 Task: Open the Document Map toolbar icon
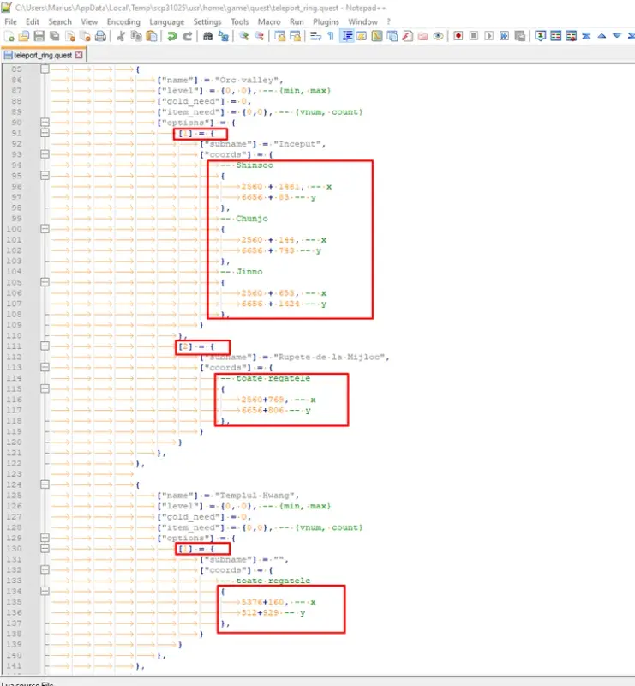[377, 36]
